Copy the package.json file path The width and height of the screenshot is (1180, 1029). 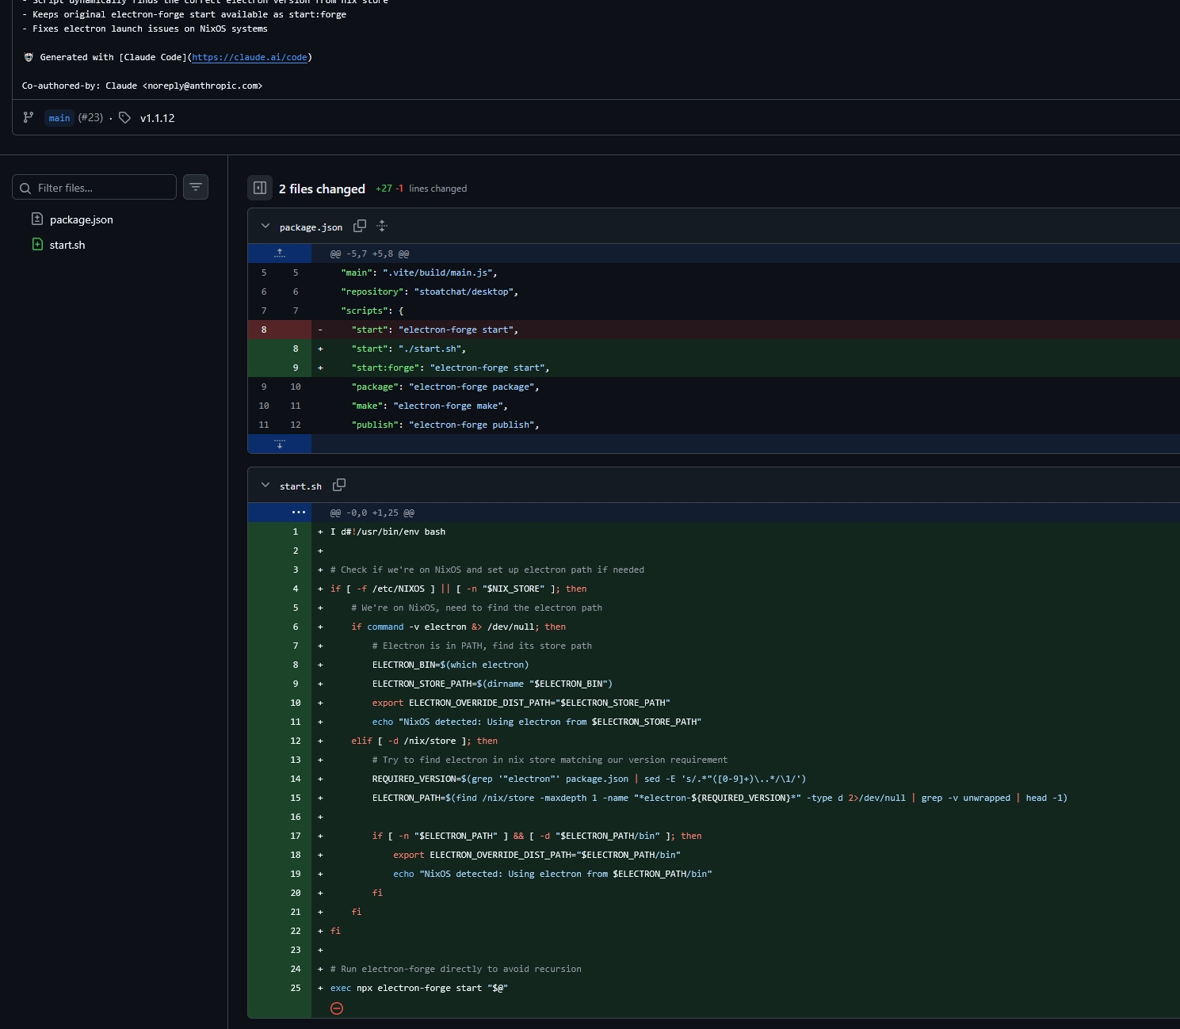[x=360, y=227]
